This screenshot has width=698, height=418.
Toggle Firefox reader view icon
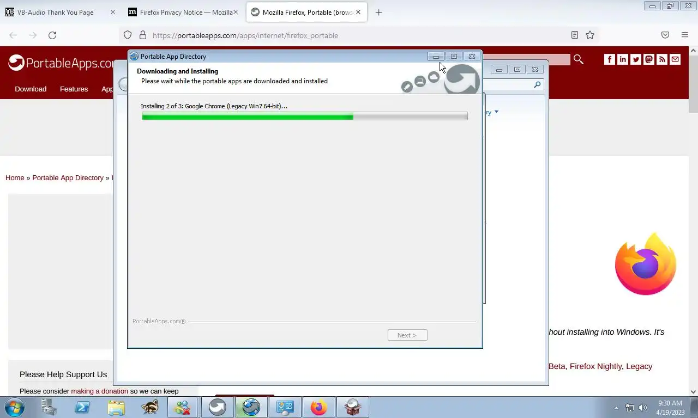[x=575, y=35]
